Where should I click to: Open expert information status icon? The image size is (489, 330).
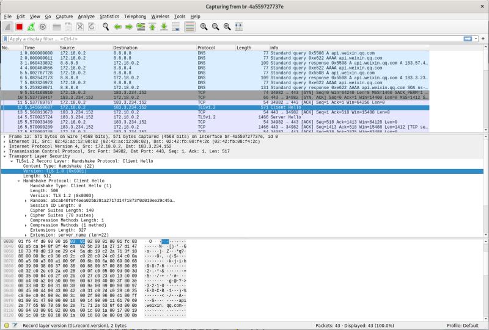click(7, 325)
